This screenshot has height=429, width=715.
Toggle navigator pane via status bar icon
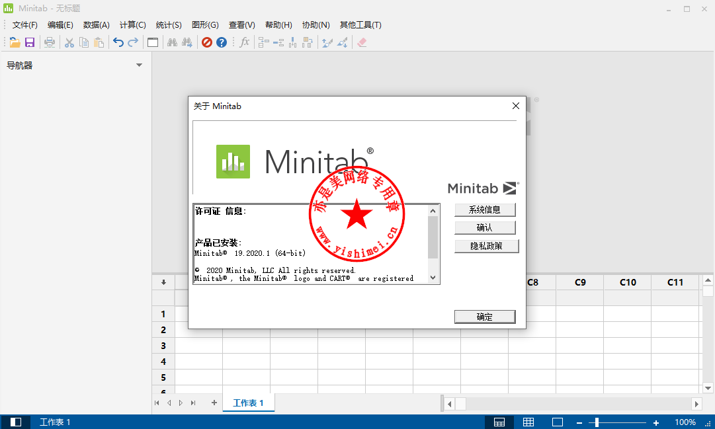[15, 422]
